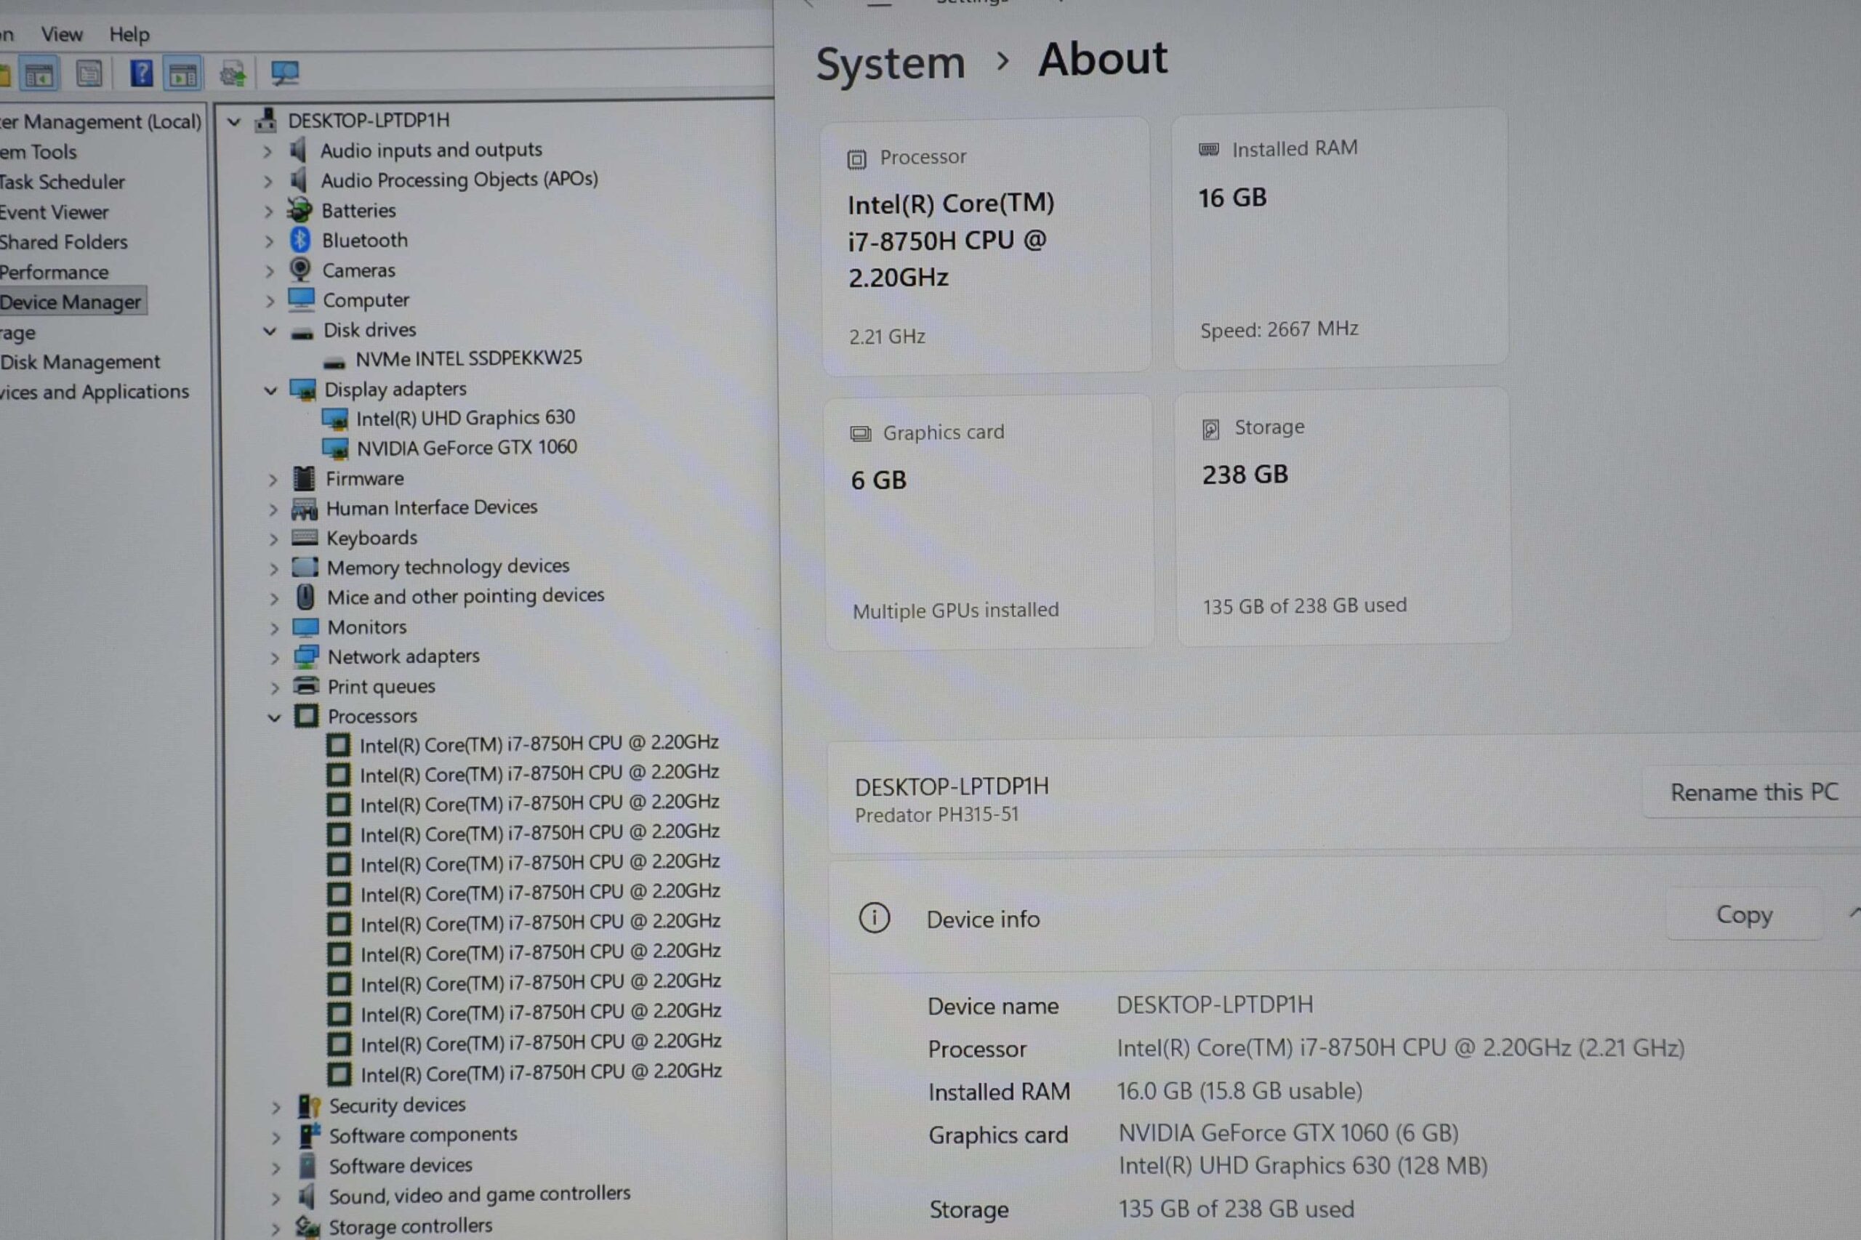This screenshot has width=1861, height=1240.
Task: Click the Device info circled-i icon
Action: click(x=874, y=918)
